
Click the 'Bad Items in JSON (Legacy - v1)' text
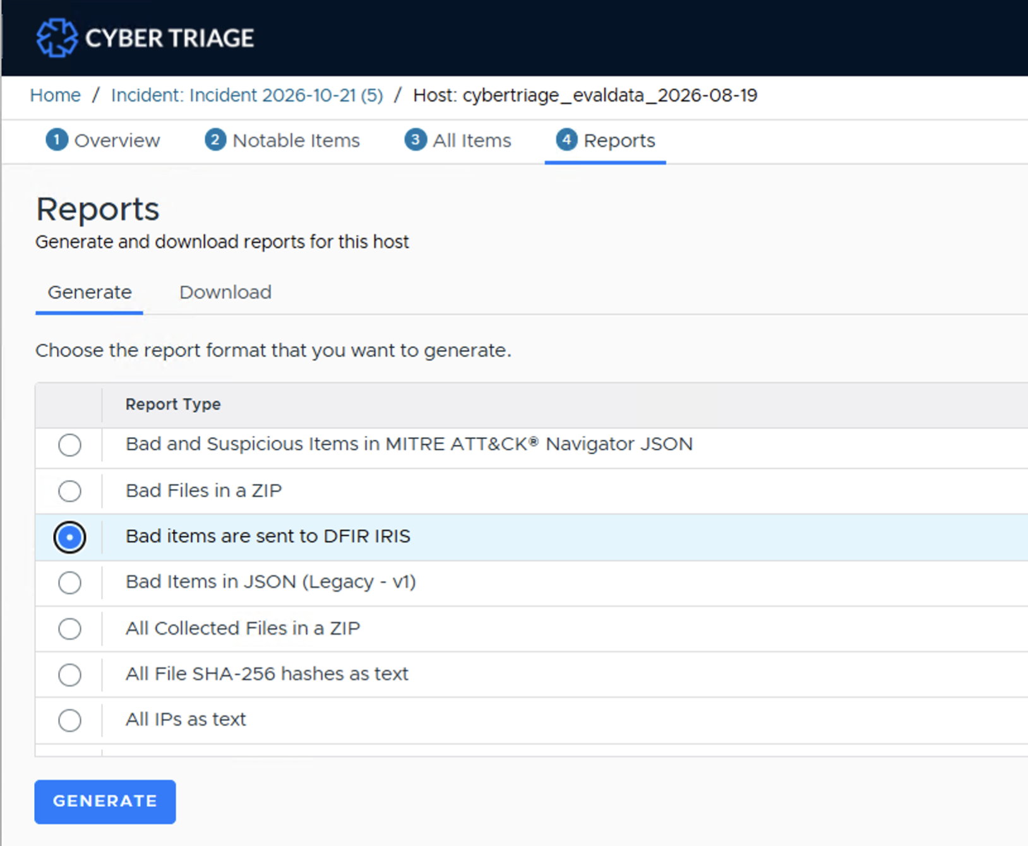270,581
